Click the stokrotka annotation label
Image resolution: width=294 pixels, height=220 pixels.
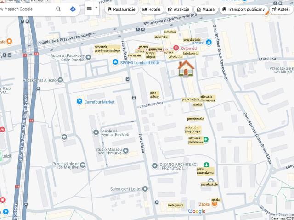click(x=161, y=37)
